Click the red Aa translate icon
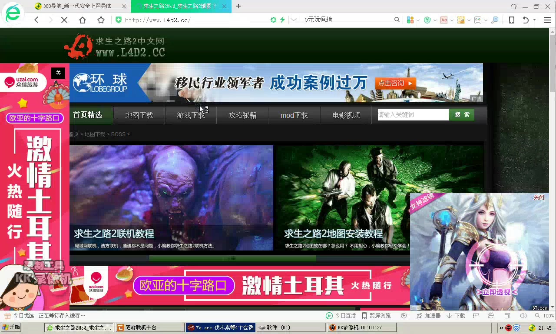Screen dimensions: 556x334 tap(444, 20)
